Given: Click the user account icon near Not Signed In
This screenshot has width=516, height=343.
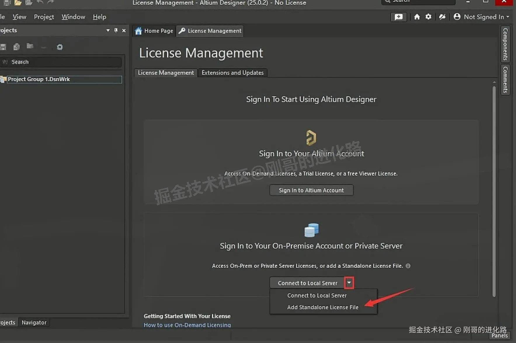Looking at the screenshot, I should click(457, 17).
